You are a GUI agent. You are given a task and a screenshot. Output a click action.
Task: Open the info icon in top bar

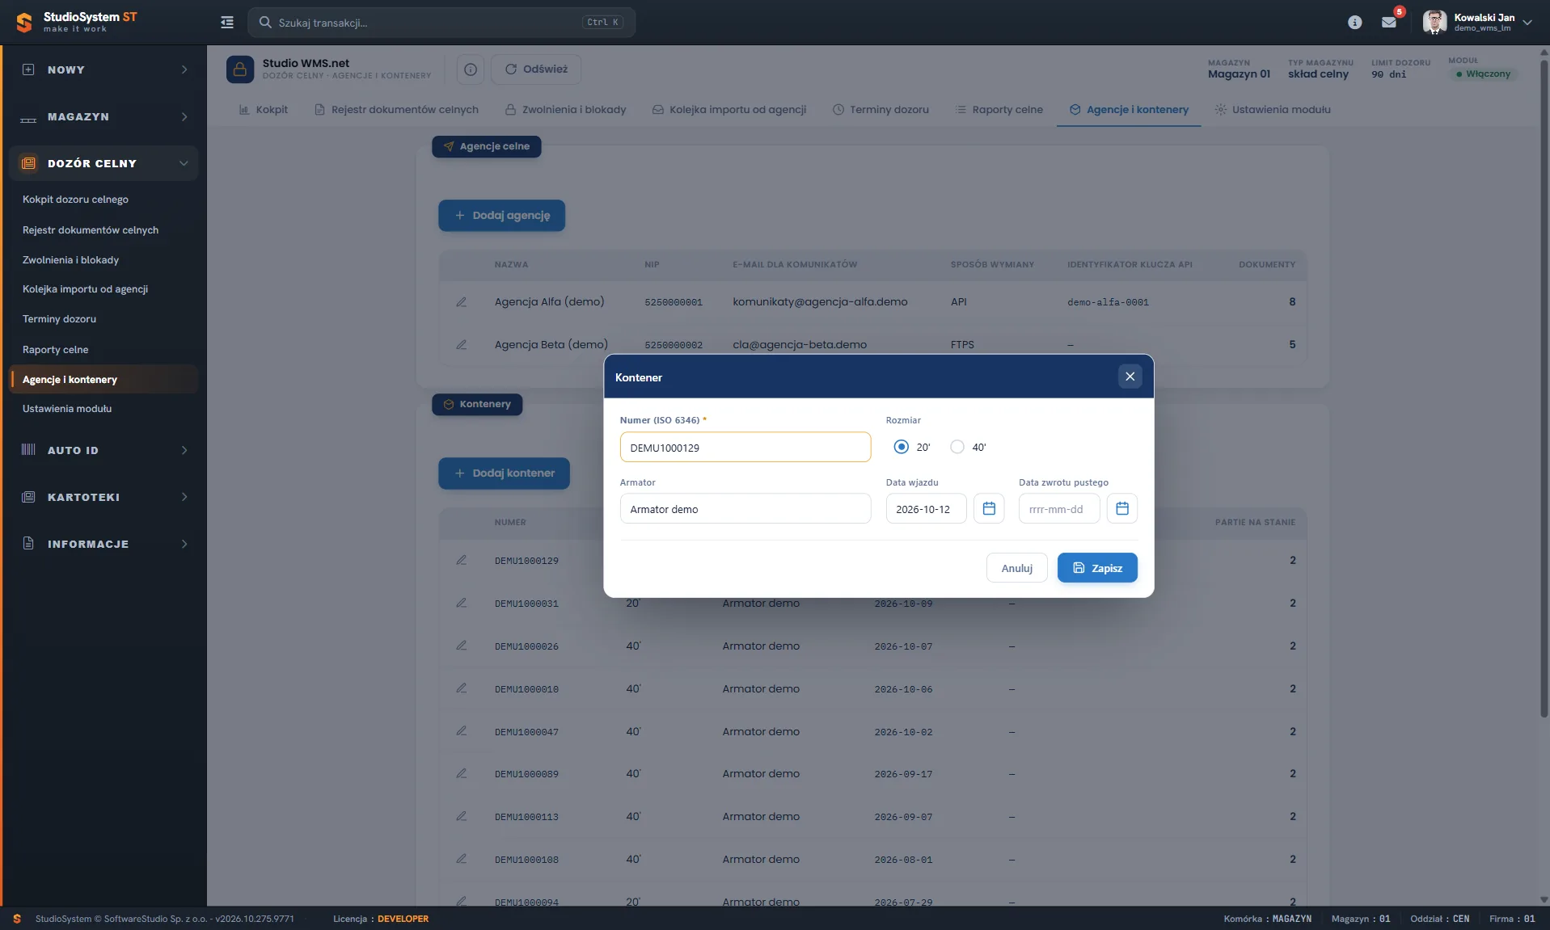pyautogui.click(x=1355, y=23)
